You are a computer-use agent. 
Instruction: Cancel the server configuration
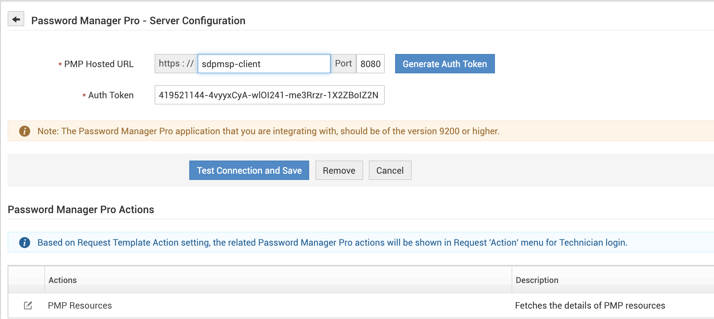(x=390, y=170)
